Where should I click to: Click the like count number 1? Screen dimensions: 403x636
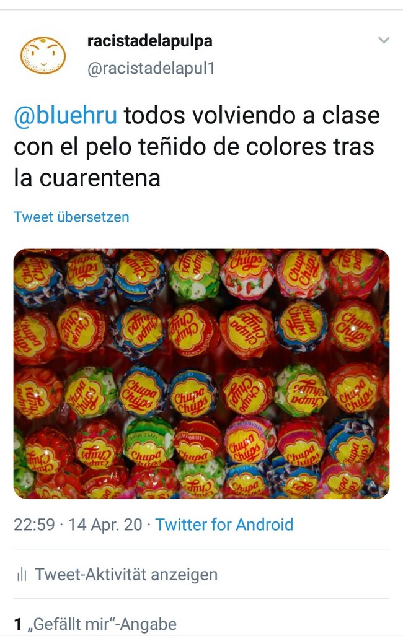pyautogui.click(x=18, y=624)
